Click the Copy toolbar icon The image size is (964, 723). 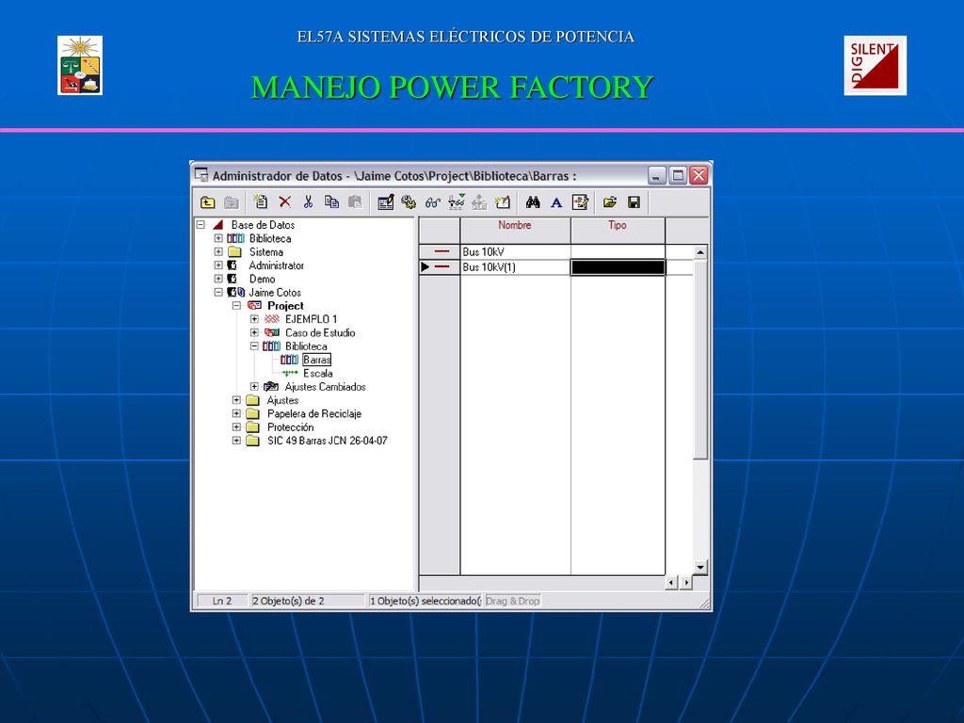[x=331, y=201]
